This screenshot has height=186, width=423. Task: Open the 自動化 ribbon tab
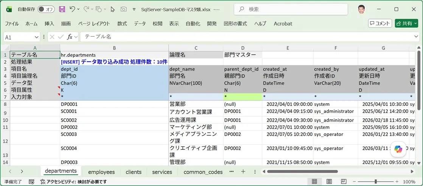[x=193, y=24]
